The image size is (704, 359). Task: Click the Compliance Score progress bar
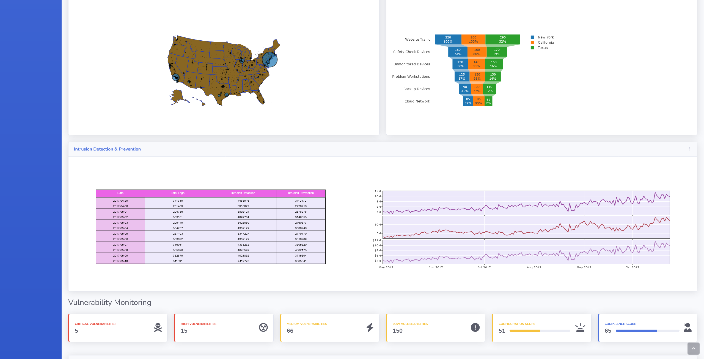[x=647, y=331]
